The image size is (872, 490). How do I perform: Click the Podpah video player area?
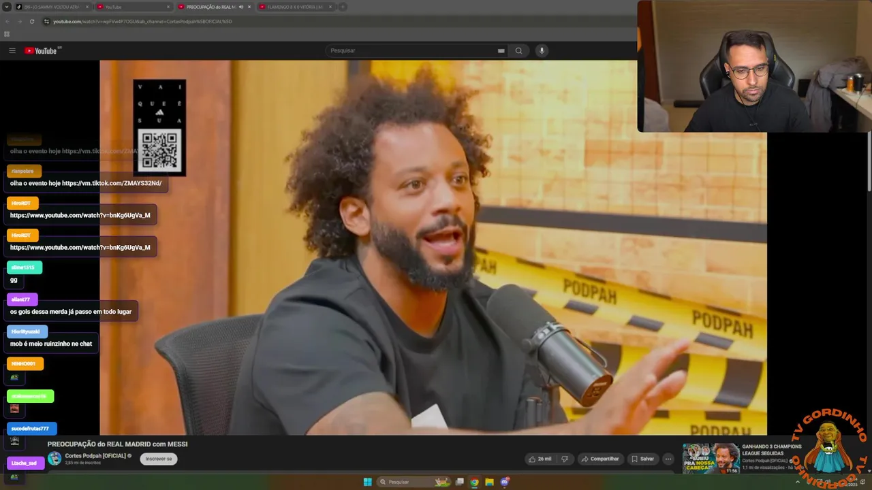click(x=433, y=247)
